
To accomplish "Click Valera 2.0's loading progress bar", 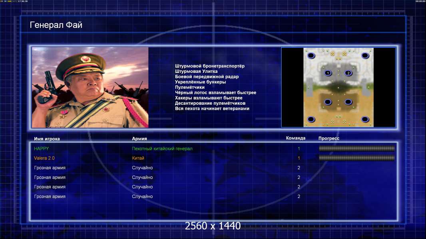I will click(x=356, y=158).
